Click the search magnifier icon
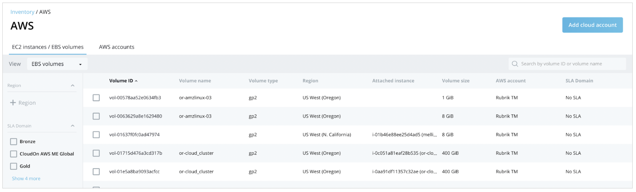Viewport: 636px width, 192px height. pos(515,64)
